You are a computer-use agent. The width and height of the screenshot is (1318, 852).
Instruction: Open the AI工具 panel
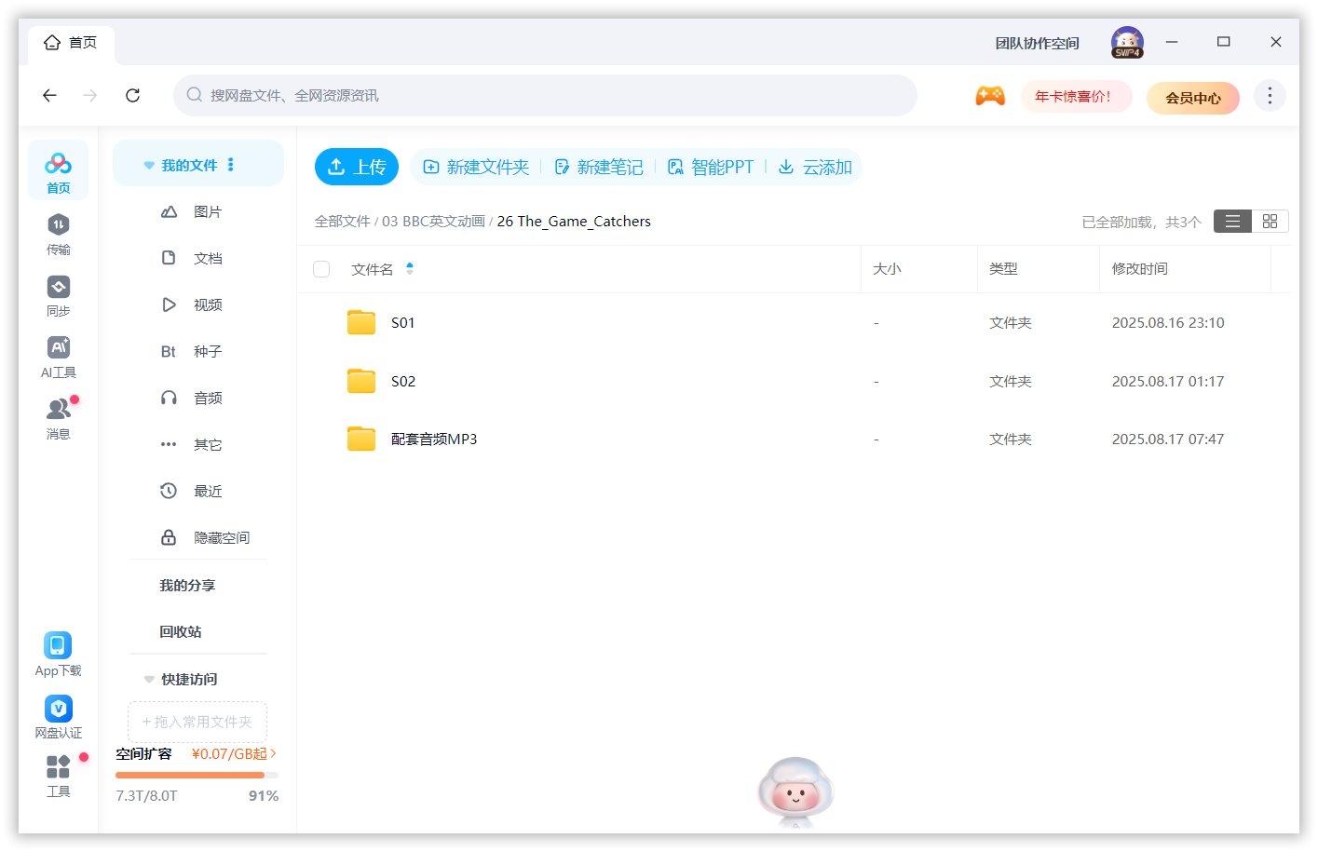coord(58,356)
